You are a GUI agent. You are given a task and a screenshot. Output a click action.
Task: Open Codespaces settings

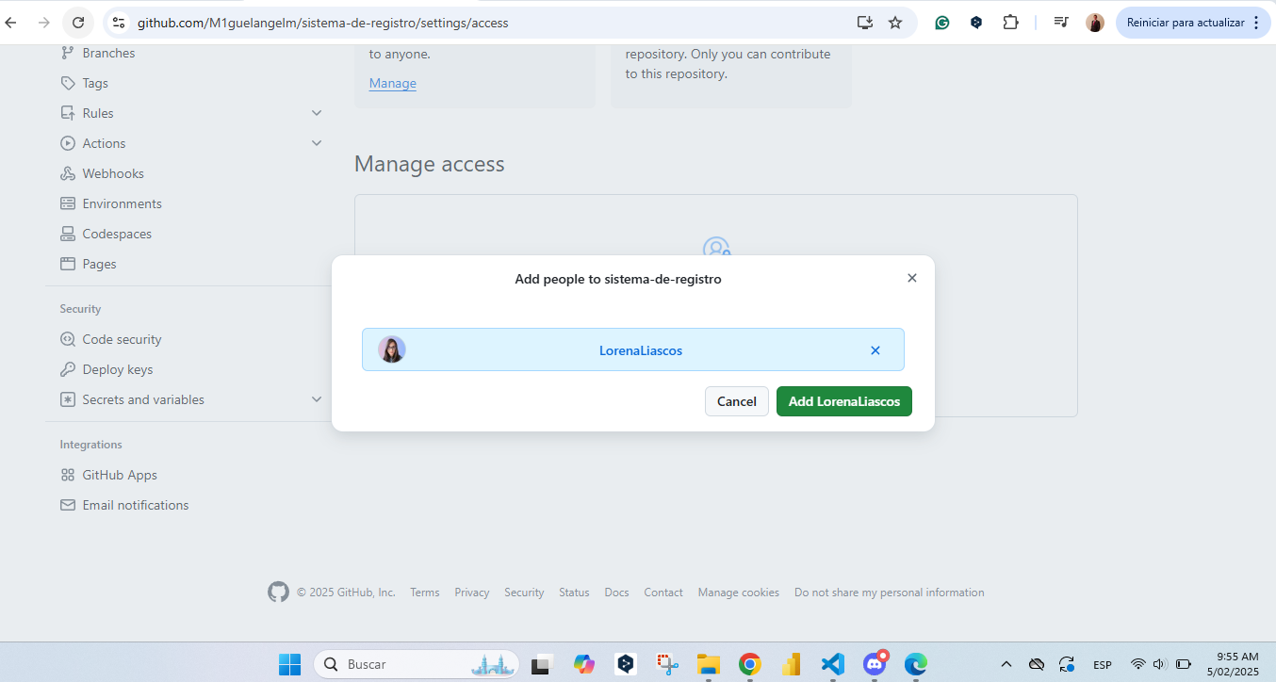point(117,234)
